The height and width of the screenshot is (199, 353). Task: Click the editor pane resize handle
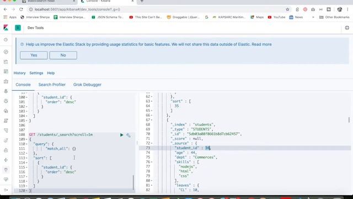pos(137,143)
